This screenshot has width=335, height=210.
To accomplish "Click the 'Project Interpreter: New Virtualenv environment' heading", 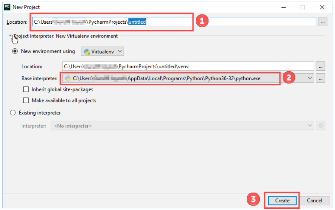I will [x=66, y=36].
